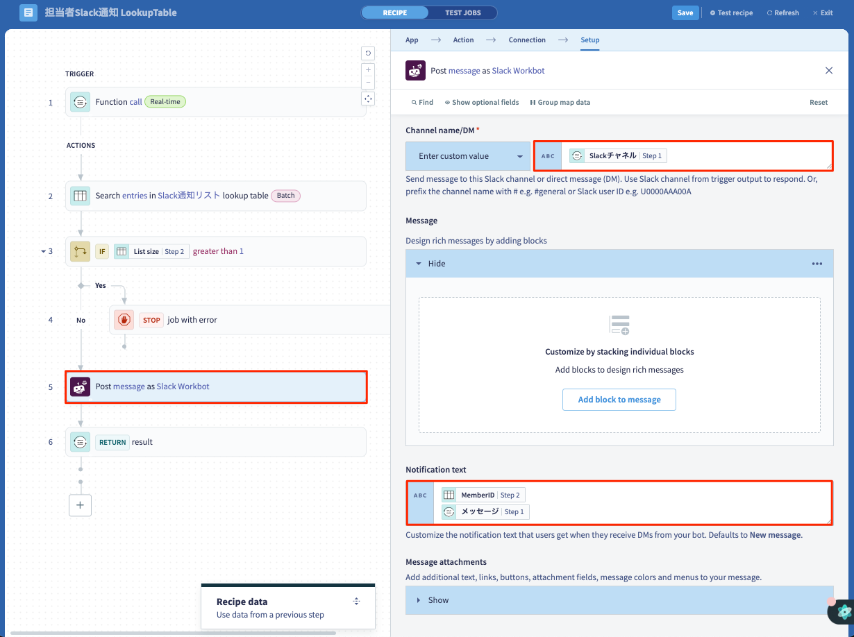Open the Enter custom value dropdown
This screenshot has height=637, width=854.
tap(468, 156)
